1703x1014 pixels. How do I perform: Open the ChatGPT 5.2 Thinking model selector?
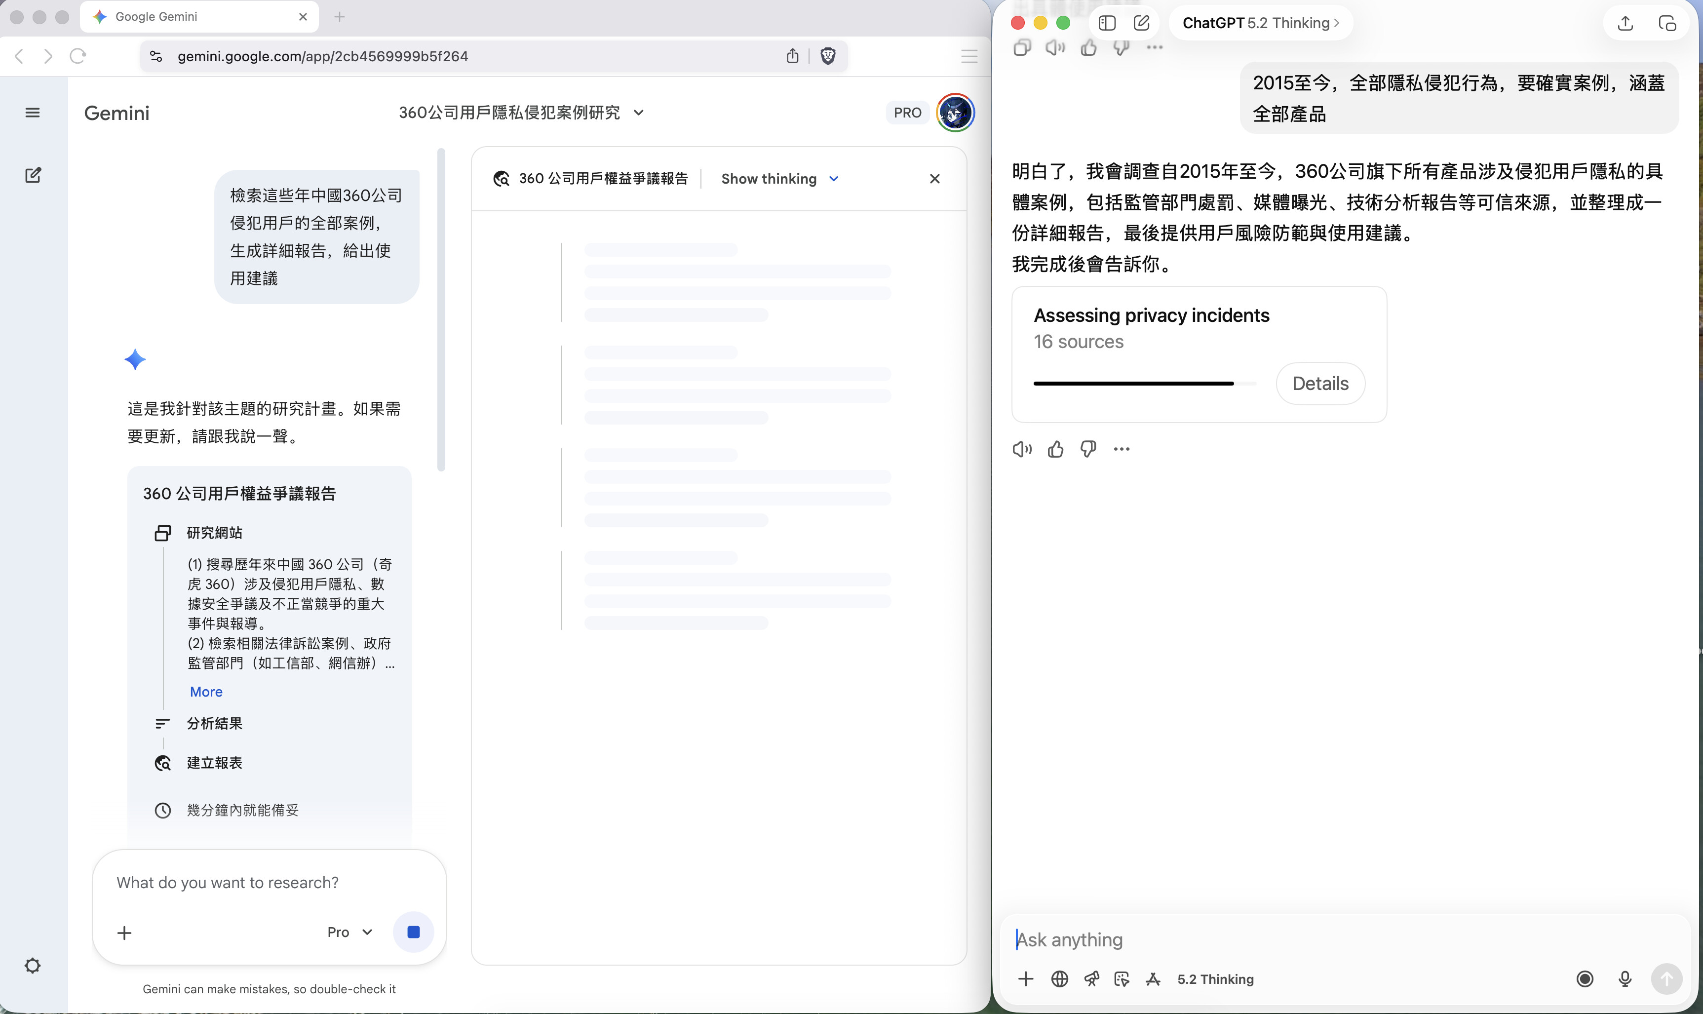click(1258, 23)
